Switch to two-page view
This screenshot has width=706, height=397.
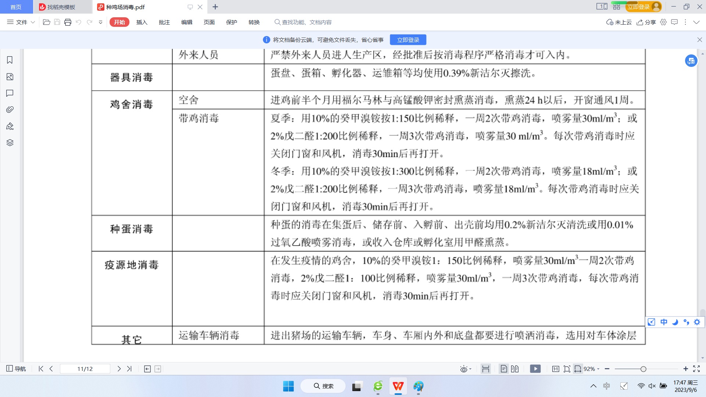point(515,369)
